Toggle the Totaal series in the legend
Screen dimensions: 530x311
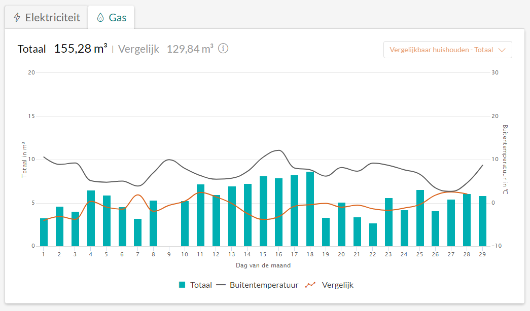coord(201,285)
